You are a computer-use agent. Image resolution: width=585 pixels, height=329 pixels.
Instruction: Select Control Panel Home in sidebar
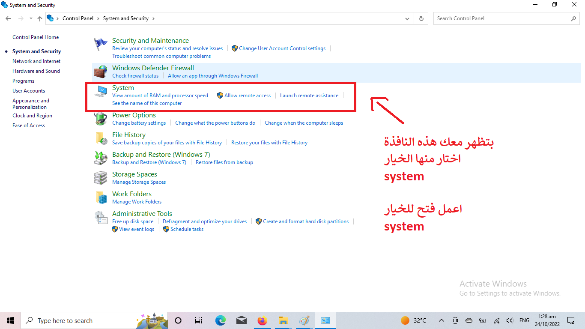coord(36,37)
